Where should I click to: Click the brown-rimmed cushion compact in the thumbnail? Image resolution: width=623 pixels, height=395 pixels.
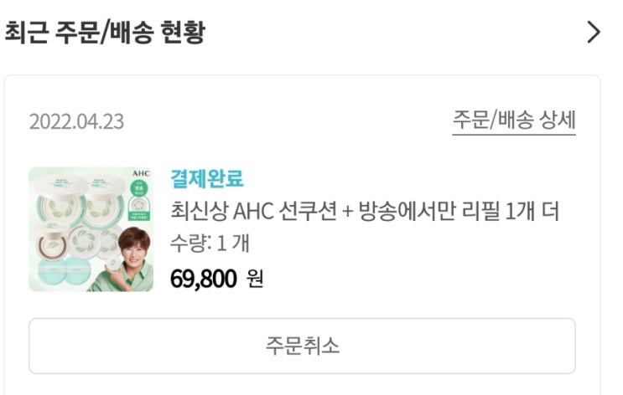point(51,243)
